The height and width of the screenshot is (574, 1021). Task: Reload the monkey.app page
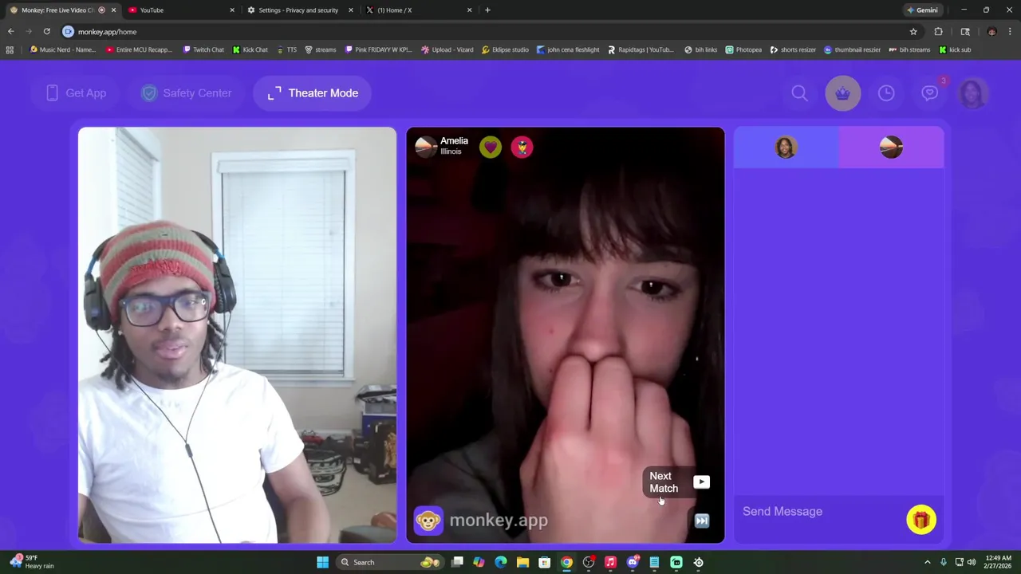coord(47,32)
